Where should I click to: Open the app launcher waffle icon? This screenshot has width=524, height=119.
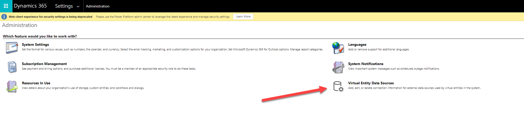[x=6, y=6]
